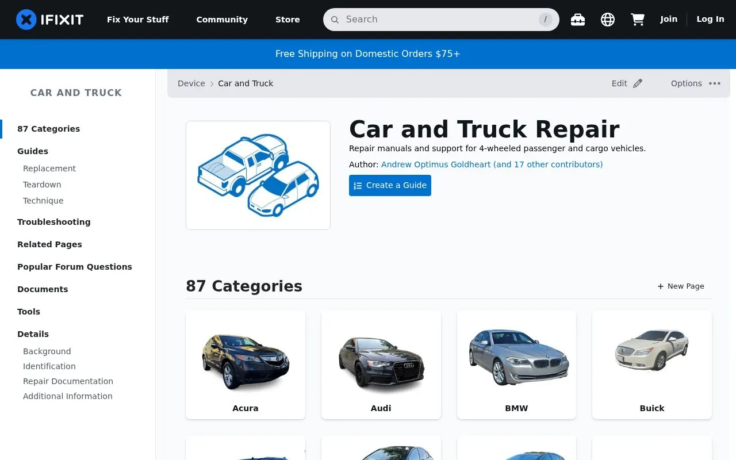Open the BMW category card
Screen dimensions: 736x460
pyautogui.click(x=516, y=365)
